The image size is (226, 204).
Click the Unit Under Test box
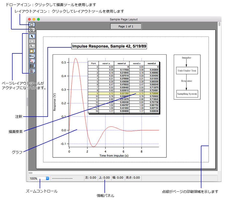pyautogui.click(x=187, y=71)
